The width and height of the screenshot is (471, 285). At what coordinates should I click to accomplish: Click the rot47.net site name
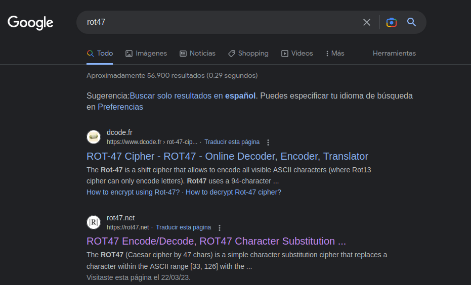(121, 218)
